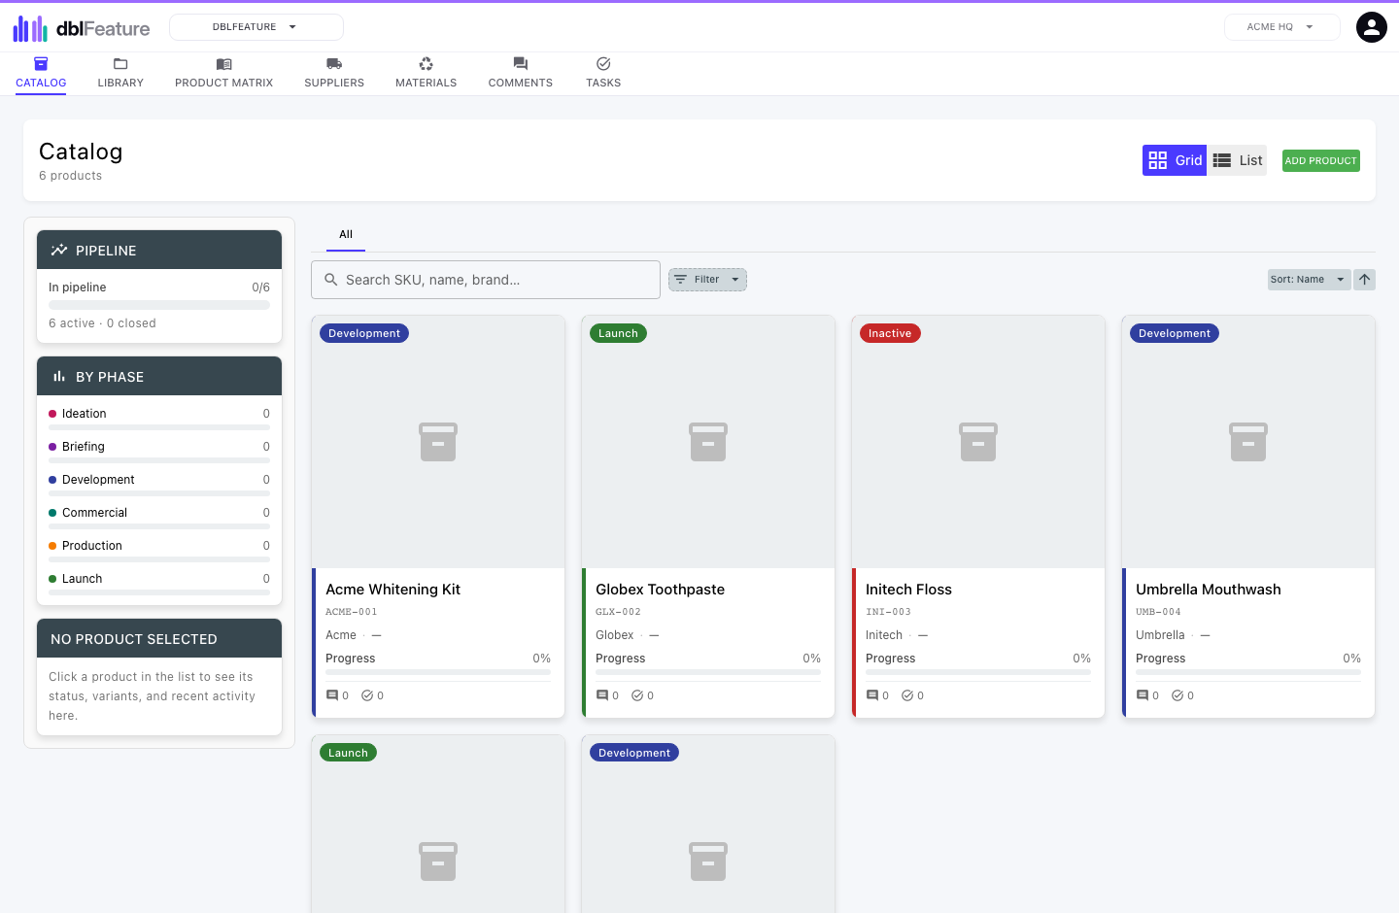Switch to Grid view
1399x913 pixels.
(x=1175, y=160)
